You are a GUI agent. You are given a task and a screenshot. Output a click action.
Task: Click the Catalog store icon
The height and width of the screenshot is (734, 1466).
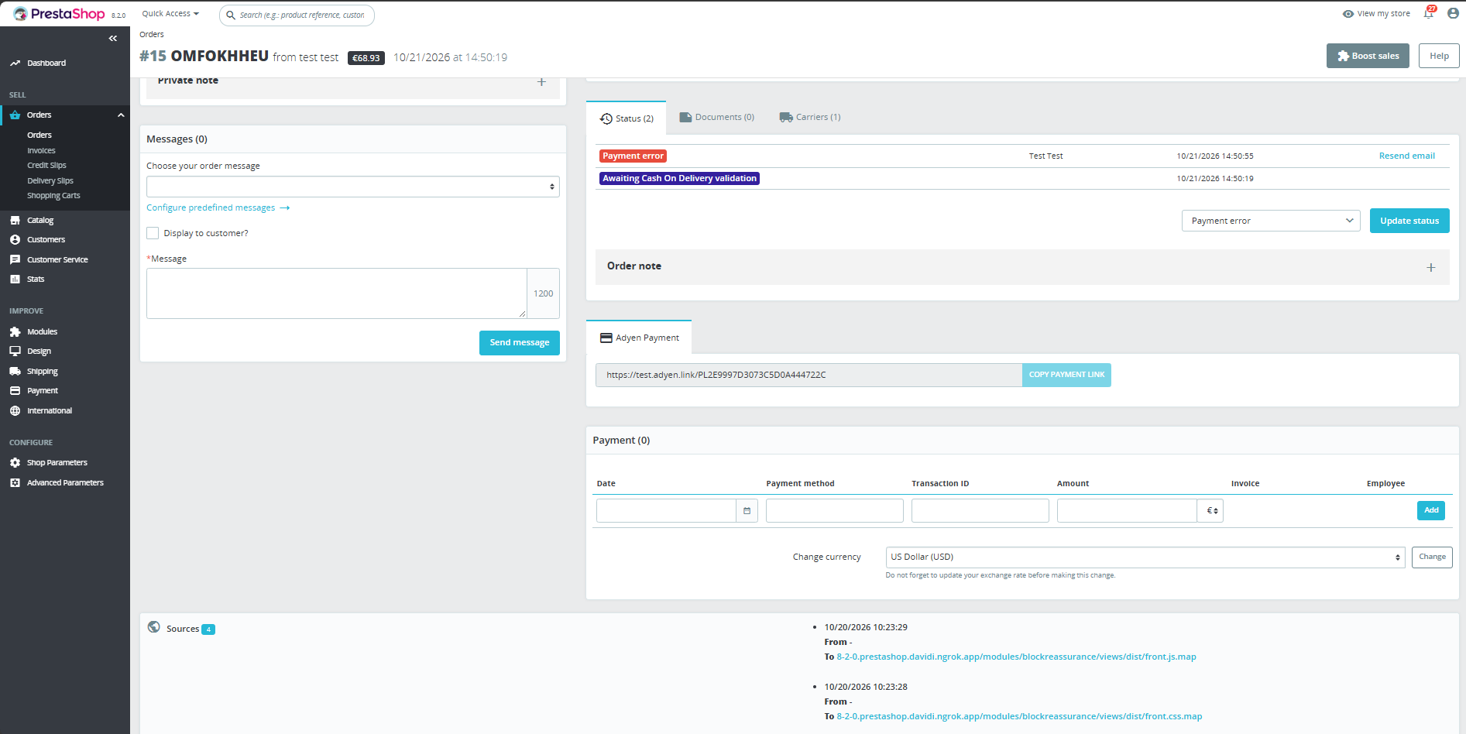point(15,221)
